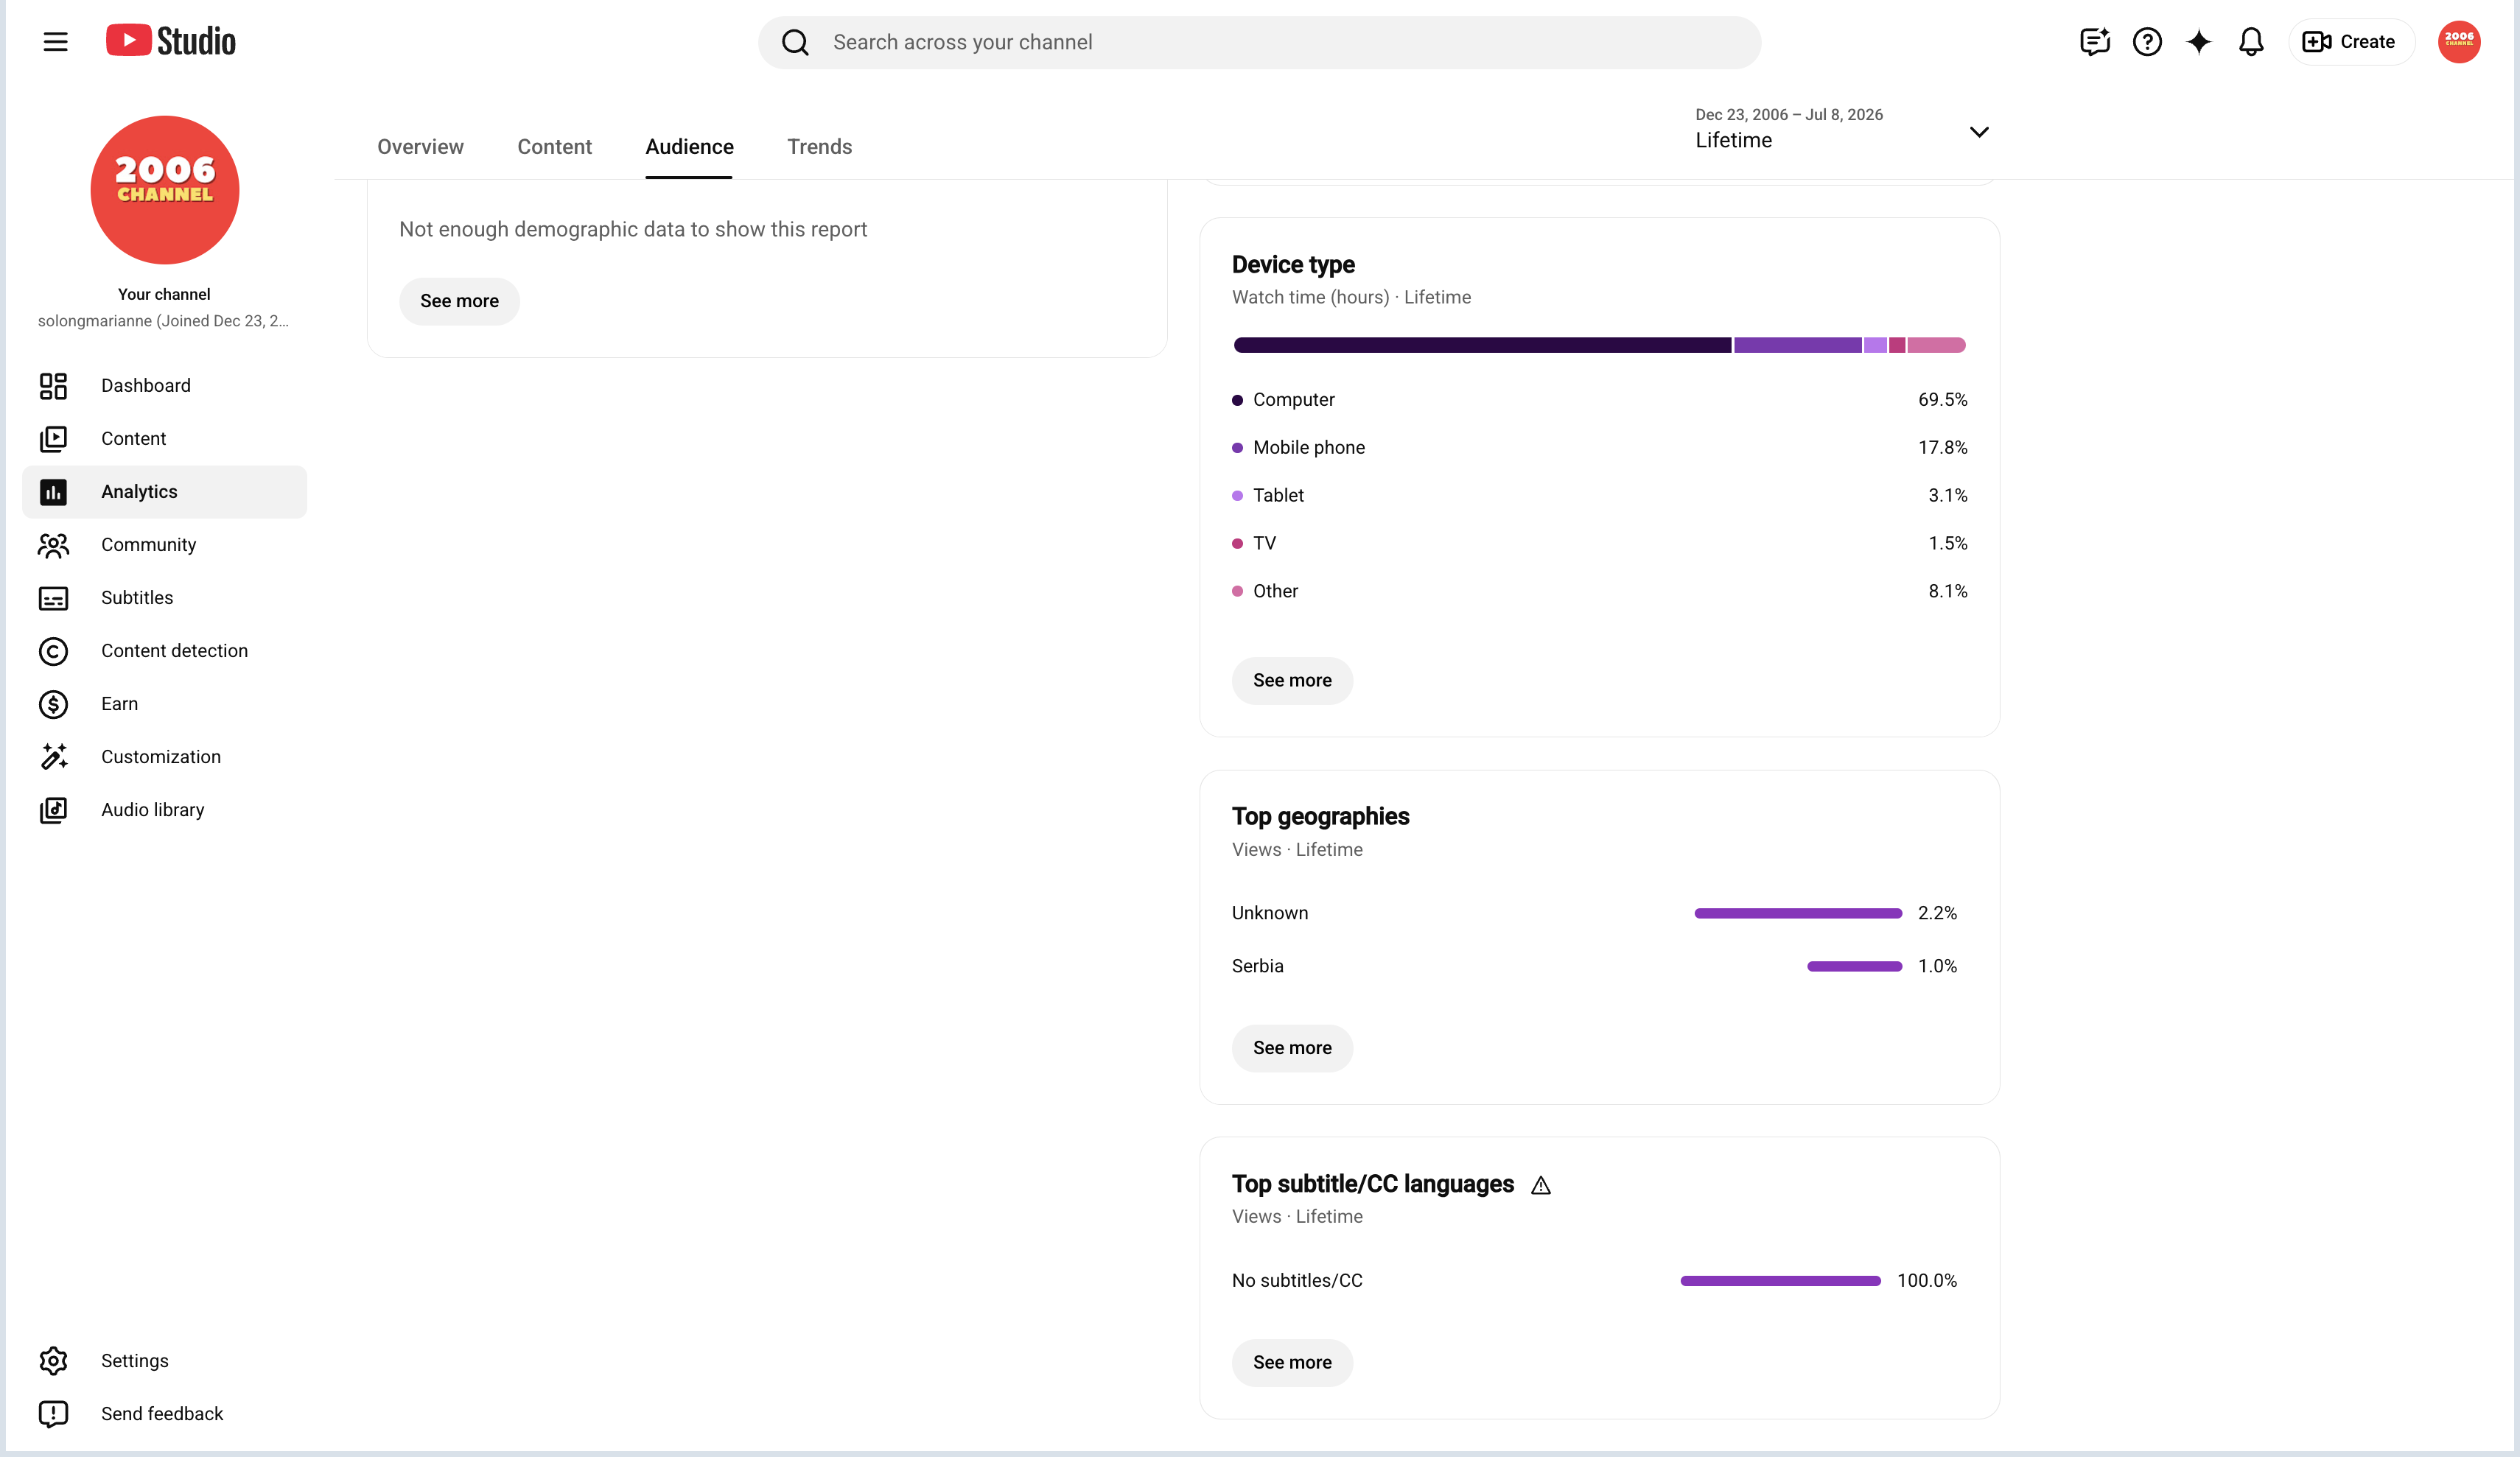
Task: Click the account avatar in top right
Action: [x=2458, y=42]
